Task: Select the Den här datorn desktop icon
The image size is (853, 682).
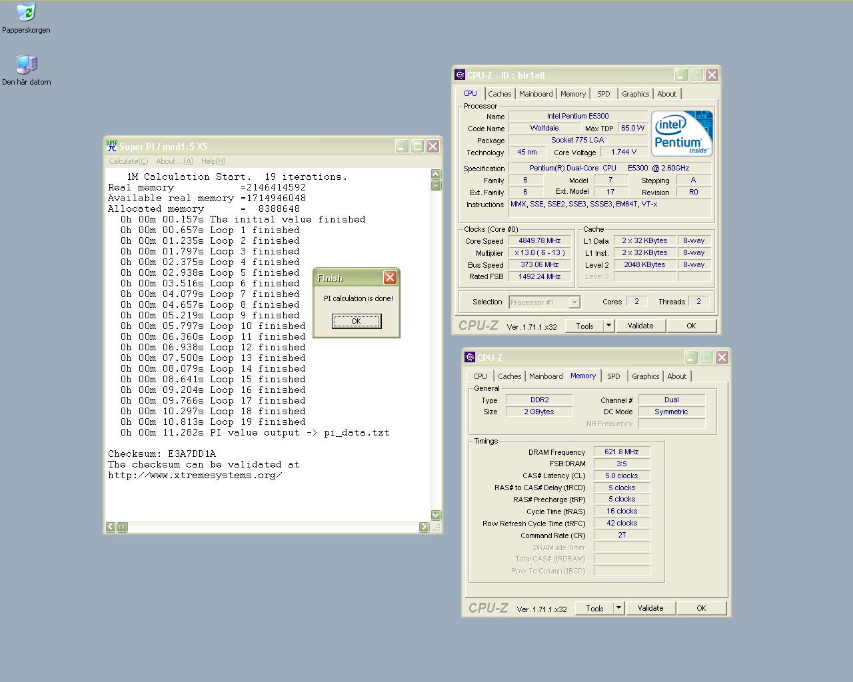Action: coord(27,70)
